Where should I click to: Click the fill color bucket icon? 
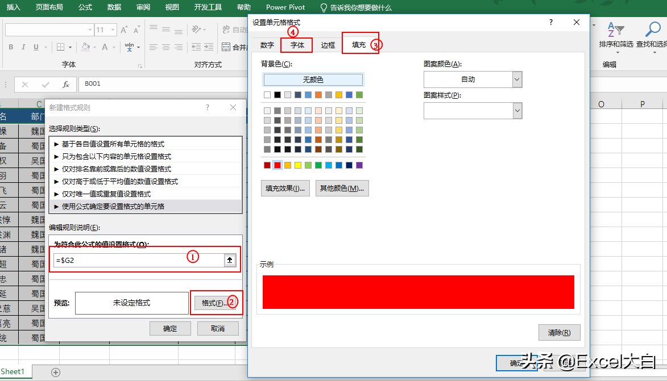(85, 47)
